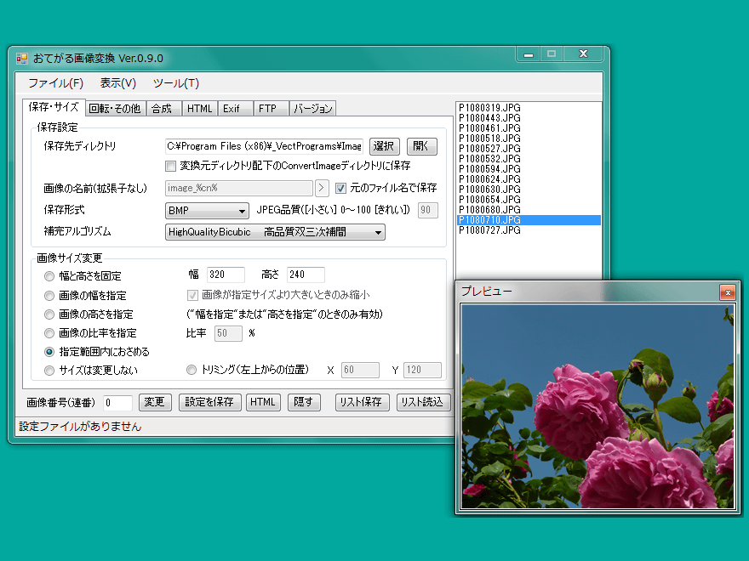Click the 変更 button
749x561 pixels.
click(155, 402)
